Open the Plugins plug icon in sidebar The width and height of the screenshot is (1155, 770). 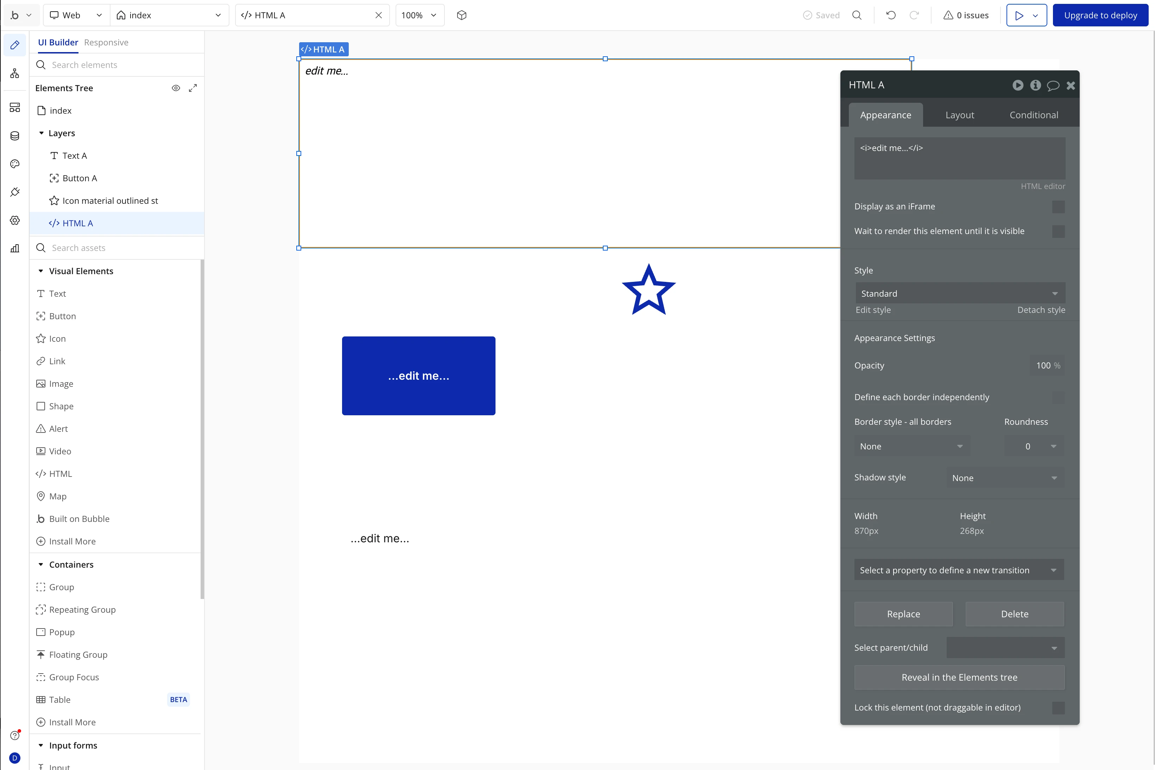click(x=15, y=192)
